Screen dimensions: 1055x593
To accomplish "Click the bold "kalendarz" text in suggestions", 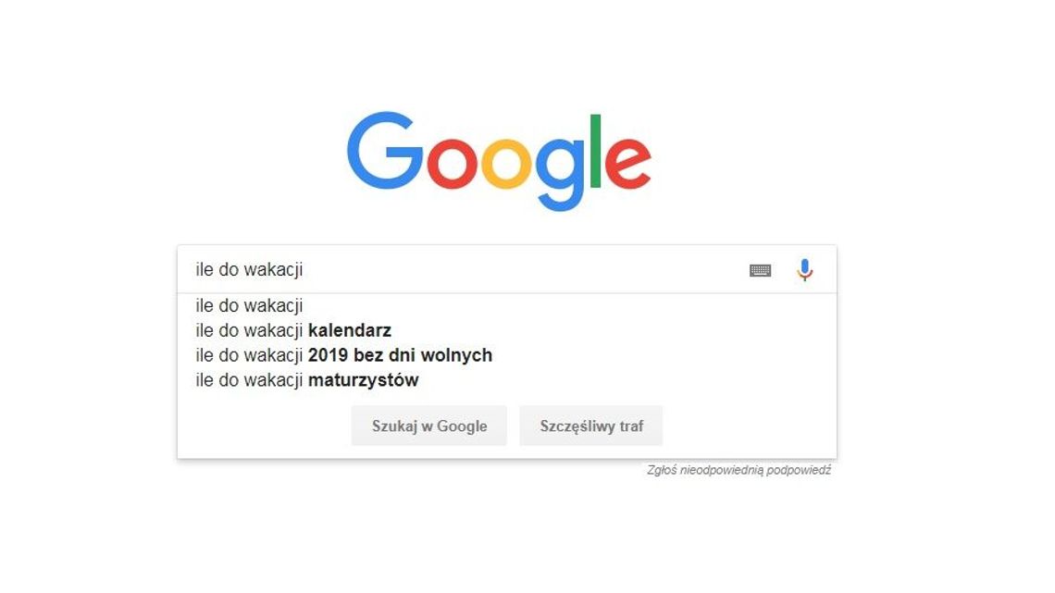I will (353, 329).
